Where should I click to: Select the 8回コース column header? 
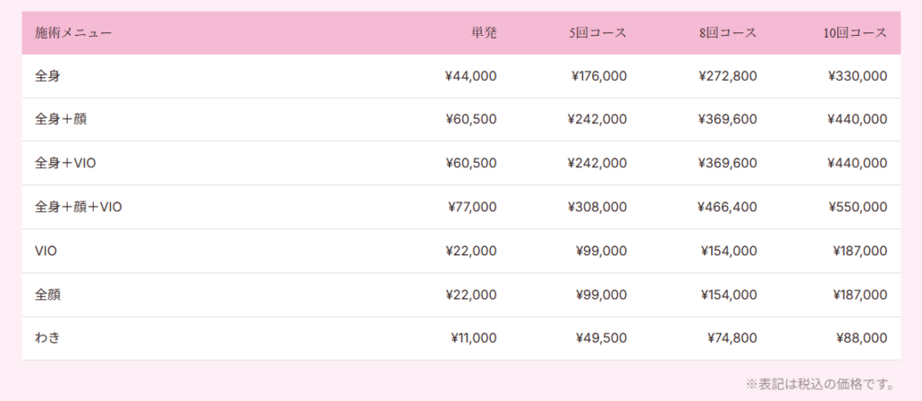(728, 33)
